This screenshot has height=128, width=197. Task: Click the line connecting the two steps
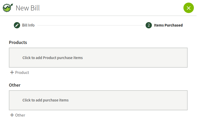[x=90, y=25]
